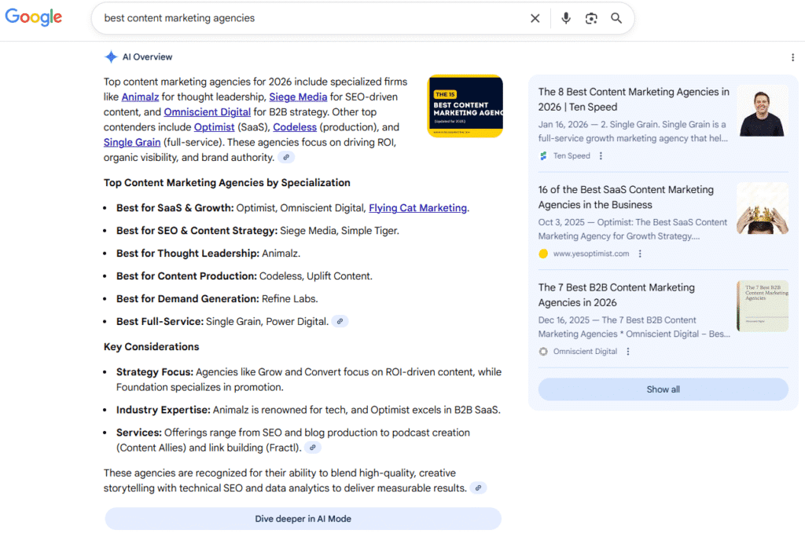
Task: Open the Animalz link
Action: 140,97
